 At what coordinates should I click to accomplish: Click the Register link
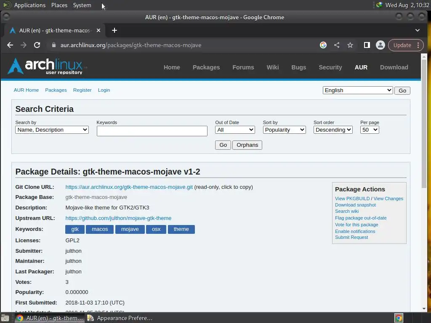tap(82, 90)
